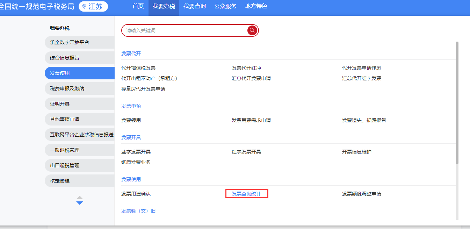Open the 江苏 region selector
Image resolution: width=470 pixels, height=229 pixels.
93,7
